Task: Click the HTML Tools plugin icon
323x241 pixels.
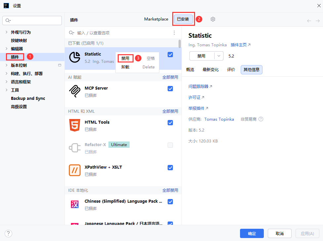Action: 75,125
